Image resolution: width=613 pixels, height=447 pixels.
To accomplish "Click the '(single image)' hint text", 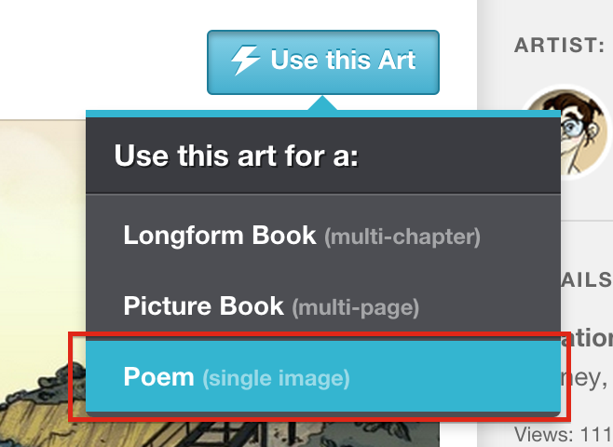I will [276, 378].
